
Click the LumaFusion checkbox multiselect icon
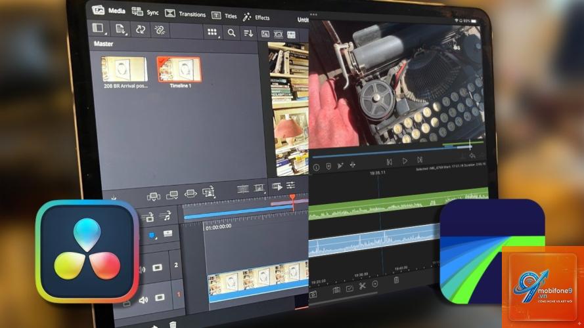tap(349, 288)
